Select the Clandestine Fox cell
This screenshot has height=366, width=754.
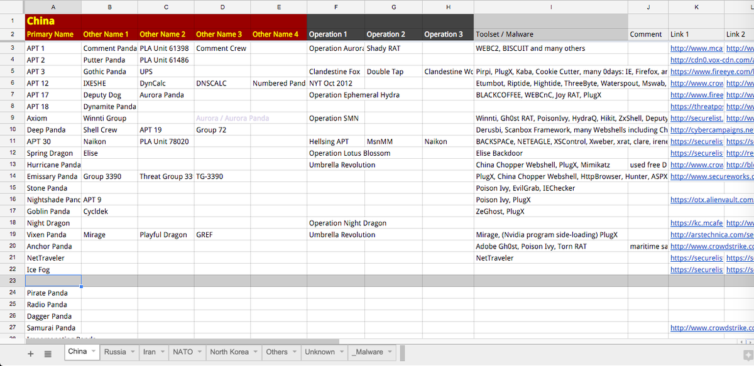[336, 72]
